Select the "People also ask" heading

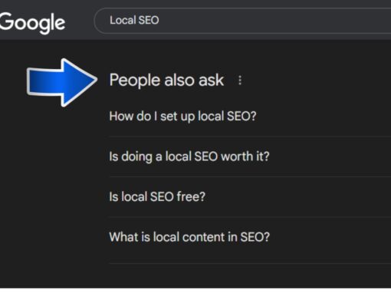coord(166,81)
